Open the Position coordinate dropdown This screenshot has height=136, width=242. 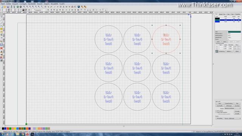[233, 108]
